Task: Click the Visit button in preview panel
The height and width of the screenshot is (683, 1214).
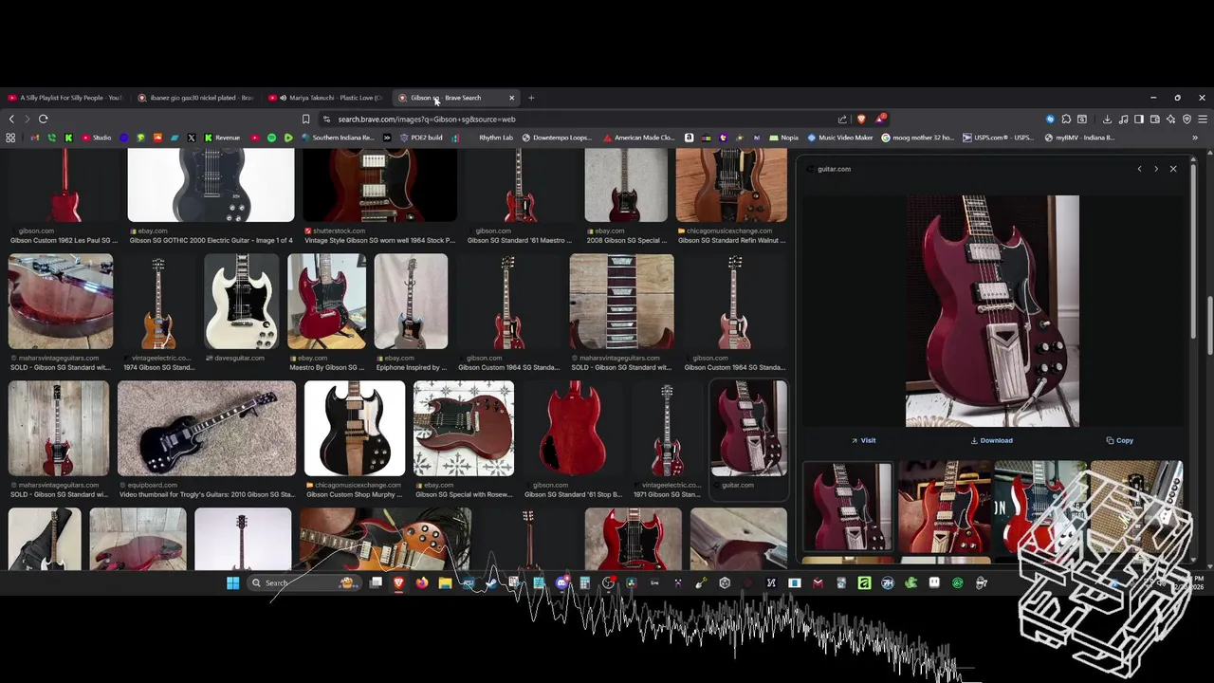Action: [x=863, y=440]
